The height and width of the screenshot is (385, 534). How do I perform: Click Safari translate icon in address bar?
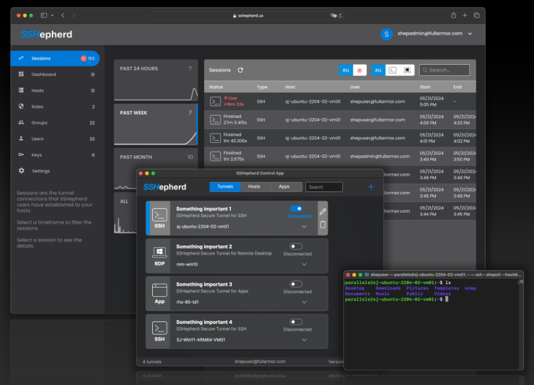coord(333,15)
